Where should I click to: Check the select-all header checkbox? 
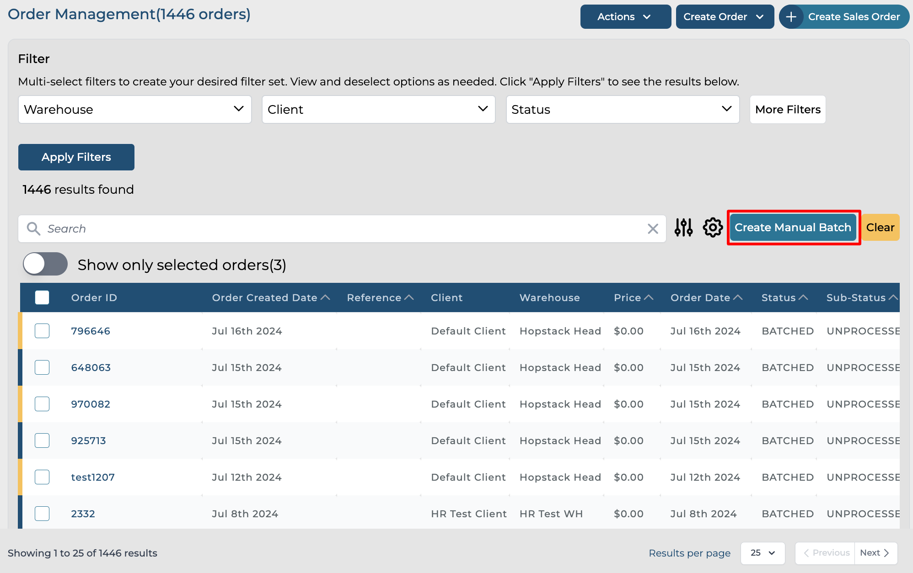point(42,297)
